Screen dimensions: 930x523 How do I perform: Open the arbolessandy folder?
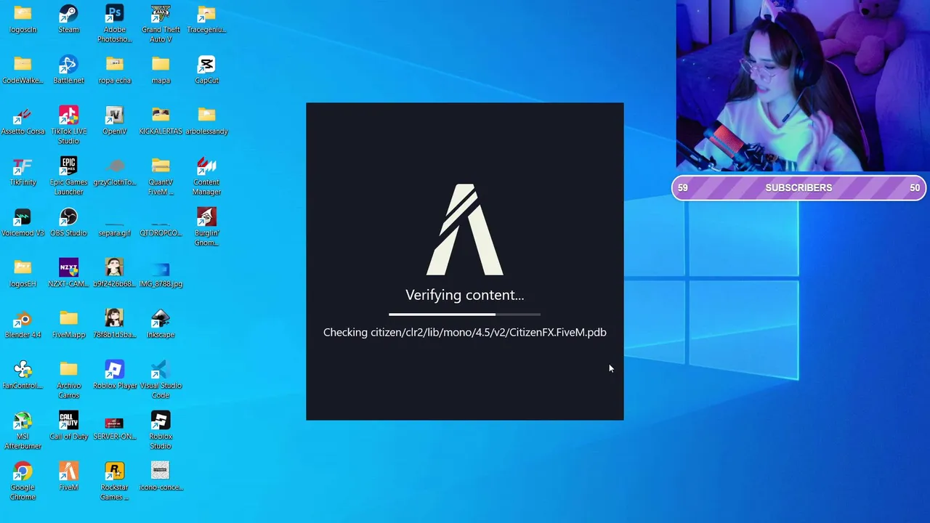click(x=206, y=121)
